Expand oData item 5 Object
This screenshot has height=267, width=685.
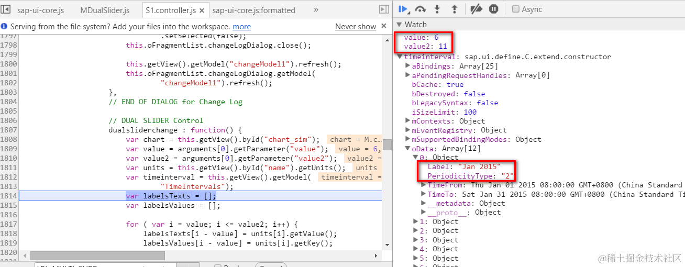(416, 258)
